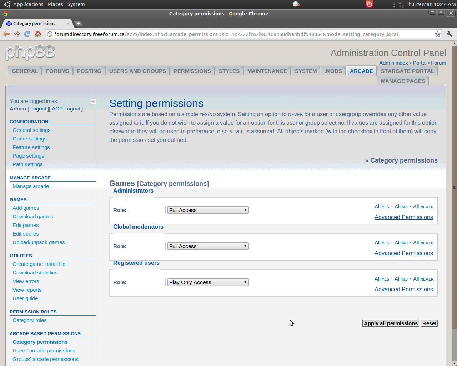Image resolution: width=457 pixels, height=366 pixels.
Task: Open View errors in sidebar
Action: 26,281
